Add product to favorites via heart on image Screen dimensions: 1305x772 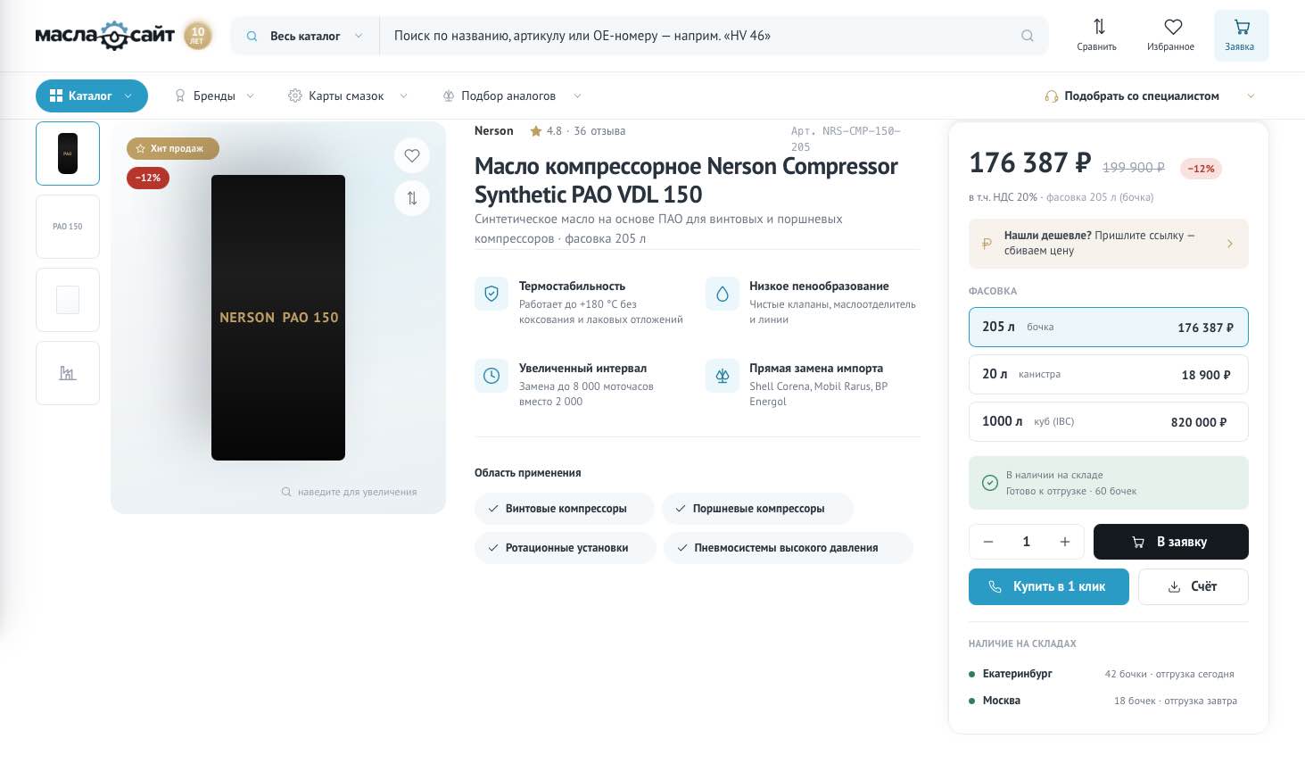(412, 155)
